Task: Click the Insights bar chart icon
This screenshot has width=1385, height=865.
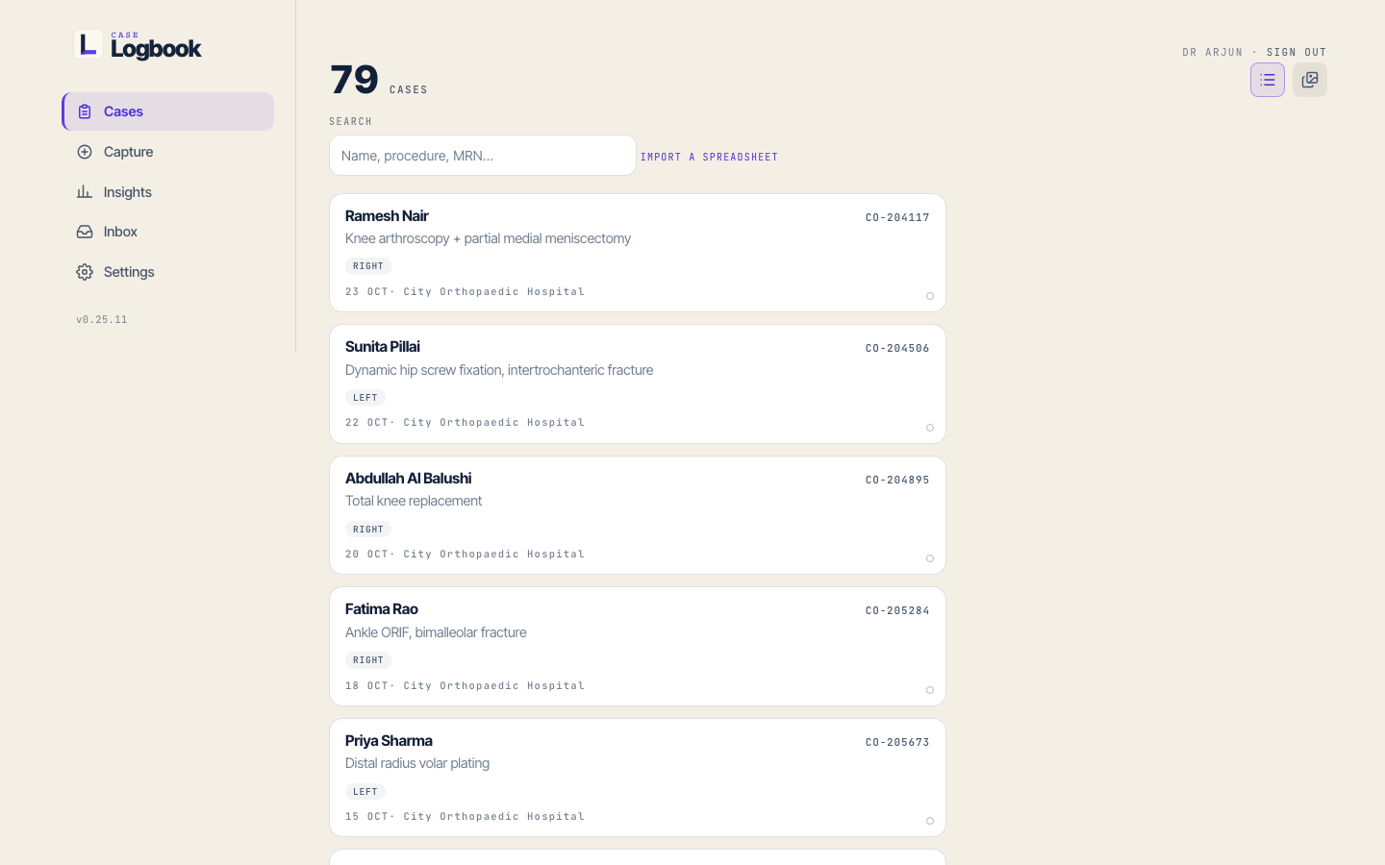Action: click(x=85, y=192)
